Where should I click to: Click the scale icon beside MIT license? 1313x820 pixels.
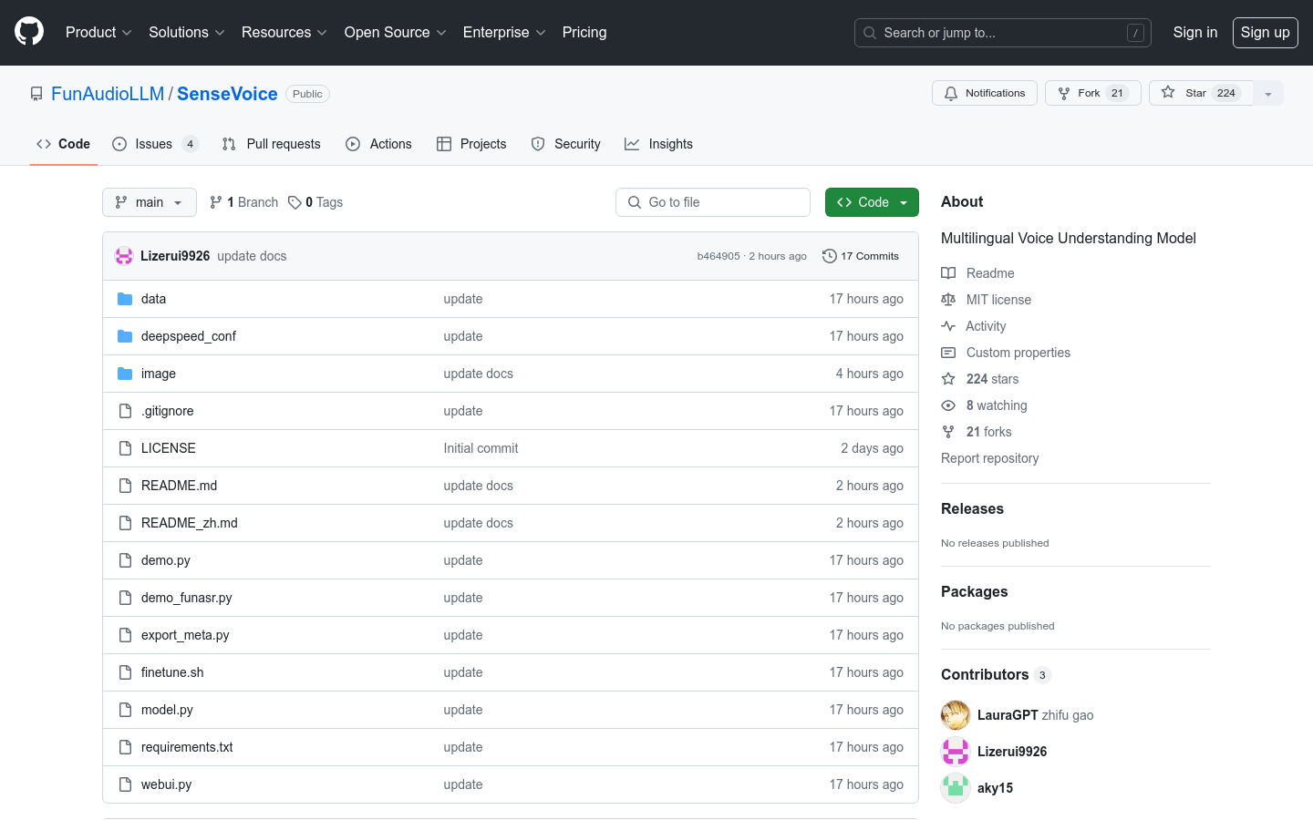click(948, 300)
